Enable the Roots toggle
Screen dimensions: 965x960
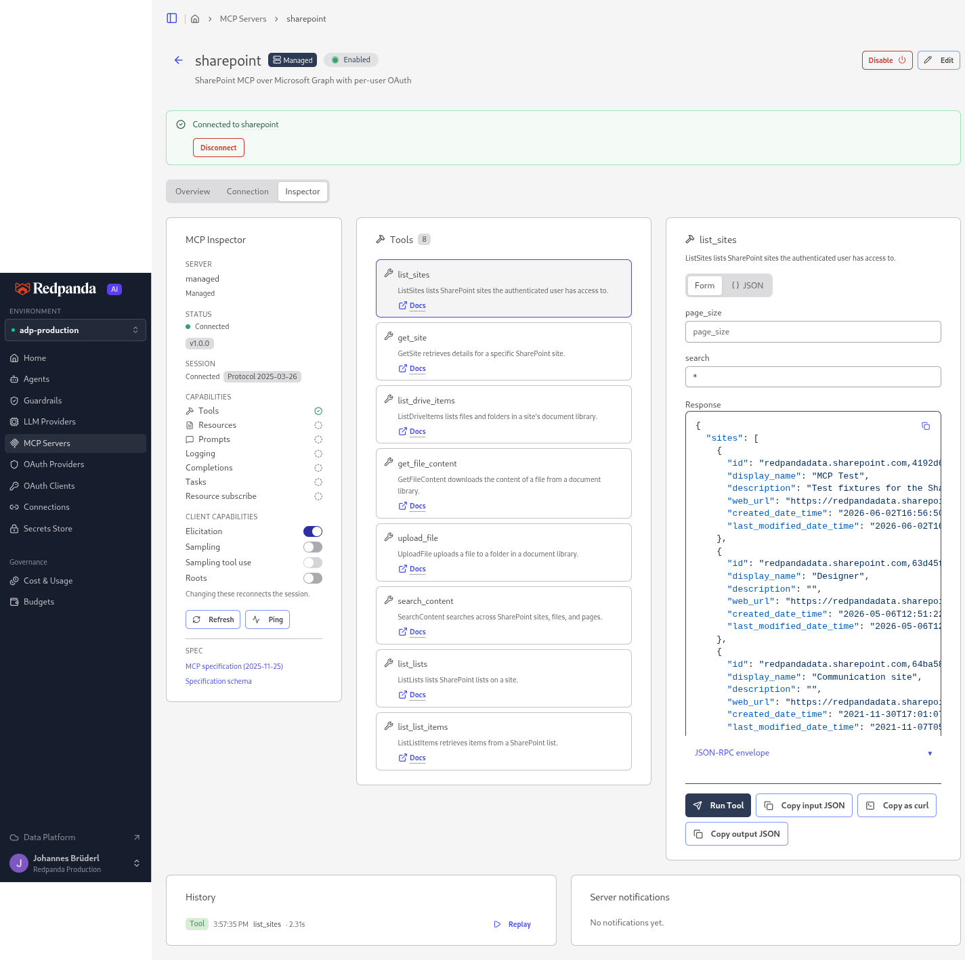[x=313, y=578]
